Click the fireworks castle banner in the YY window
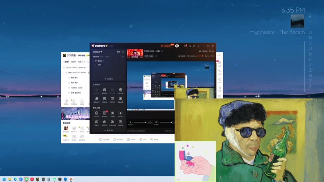This screenshot has height=182, width=324. click(75, 113)
